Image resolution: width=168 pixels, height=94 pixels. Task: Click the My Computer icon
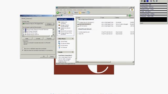coord(59,48)
